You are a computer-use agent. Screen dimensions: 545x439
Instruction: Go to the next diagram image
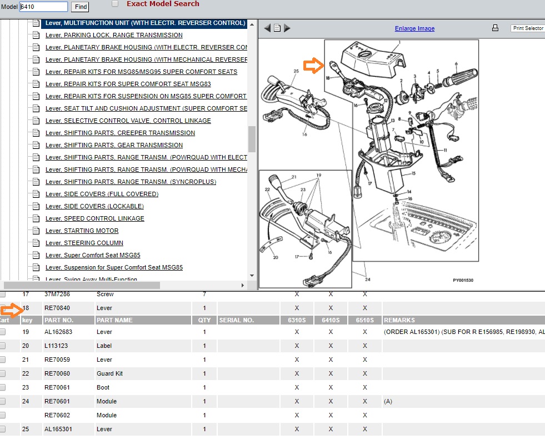coord(287,28)
